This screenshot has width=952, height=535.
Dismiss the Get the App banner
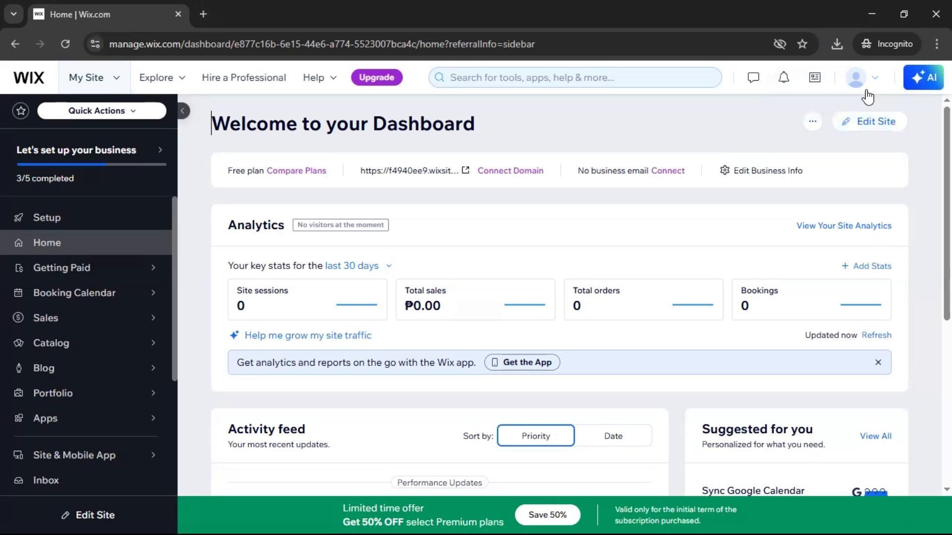click(x=878, y=362)
